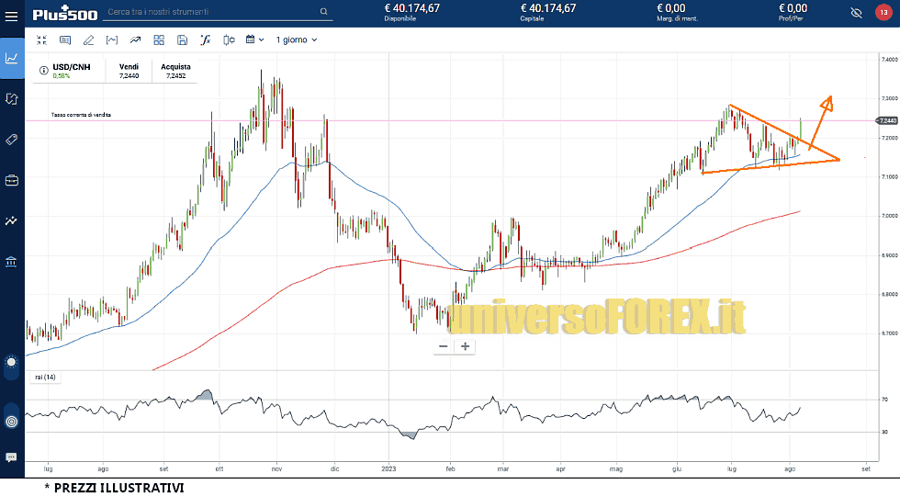Click the pencil drawing tool icon
The width and height of the screenshot is (900, 496).
click(x=89, y=40)
